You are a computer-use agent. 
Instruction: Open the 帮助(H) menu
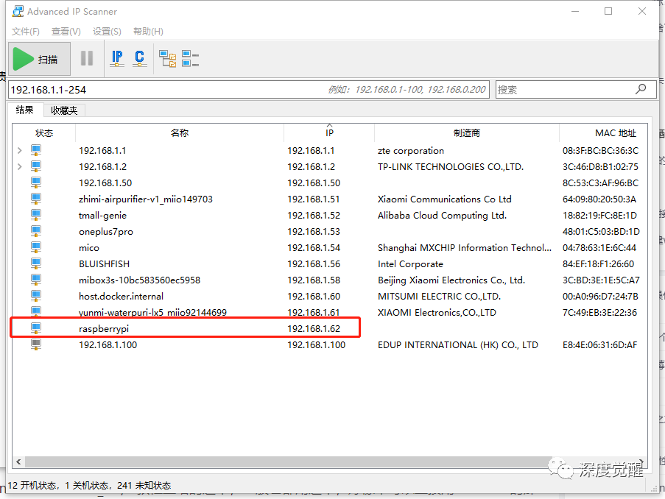click(148, 32)
